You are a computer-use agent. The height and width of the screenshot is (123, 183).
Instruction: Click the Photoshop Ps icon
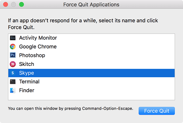click(x=13, y=55)
